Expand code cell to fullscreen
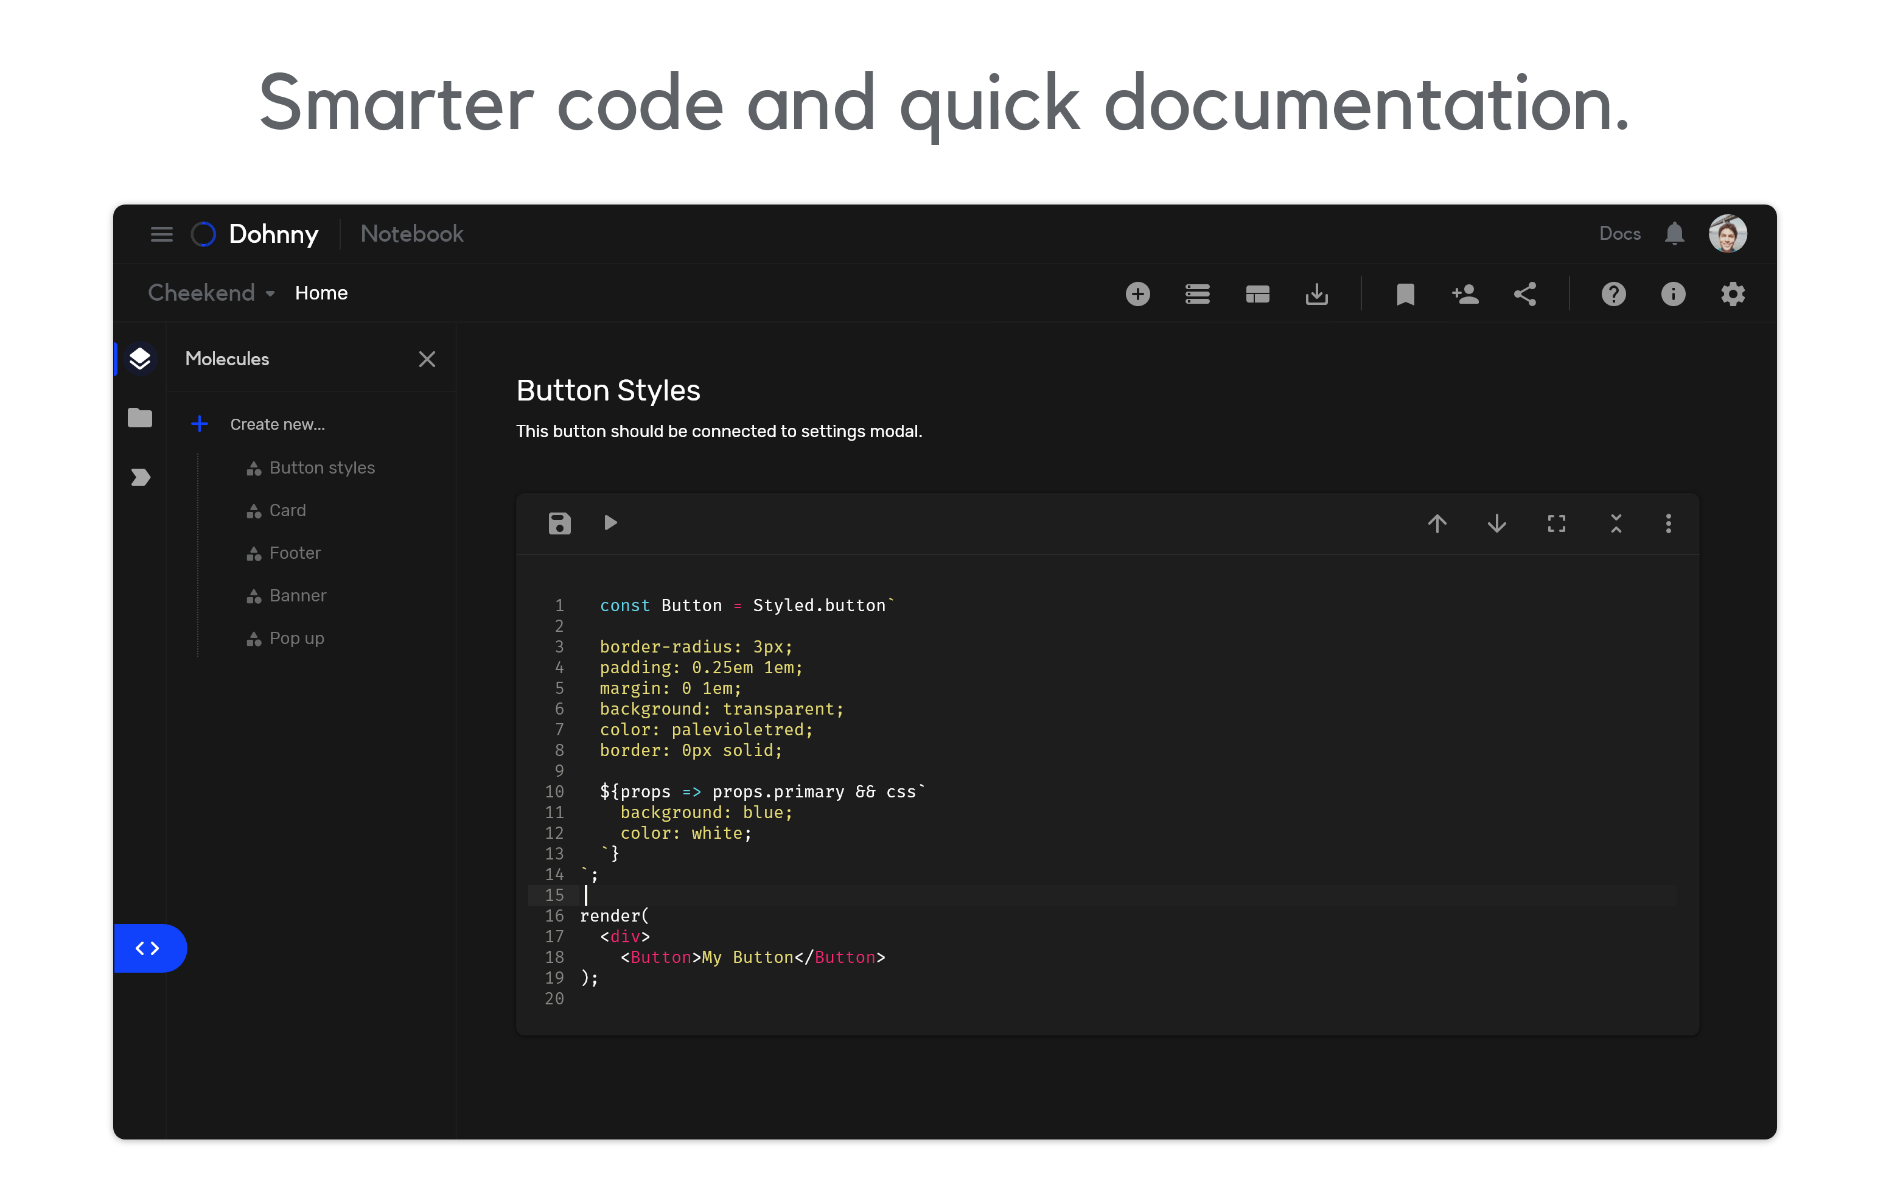The image size is (1889, 1204). click(1556, 523)
